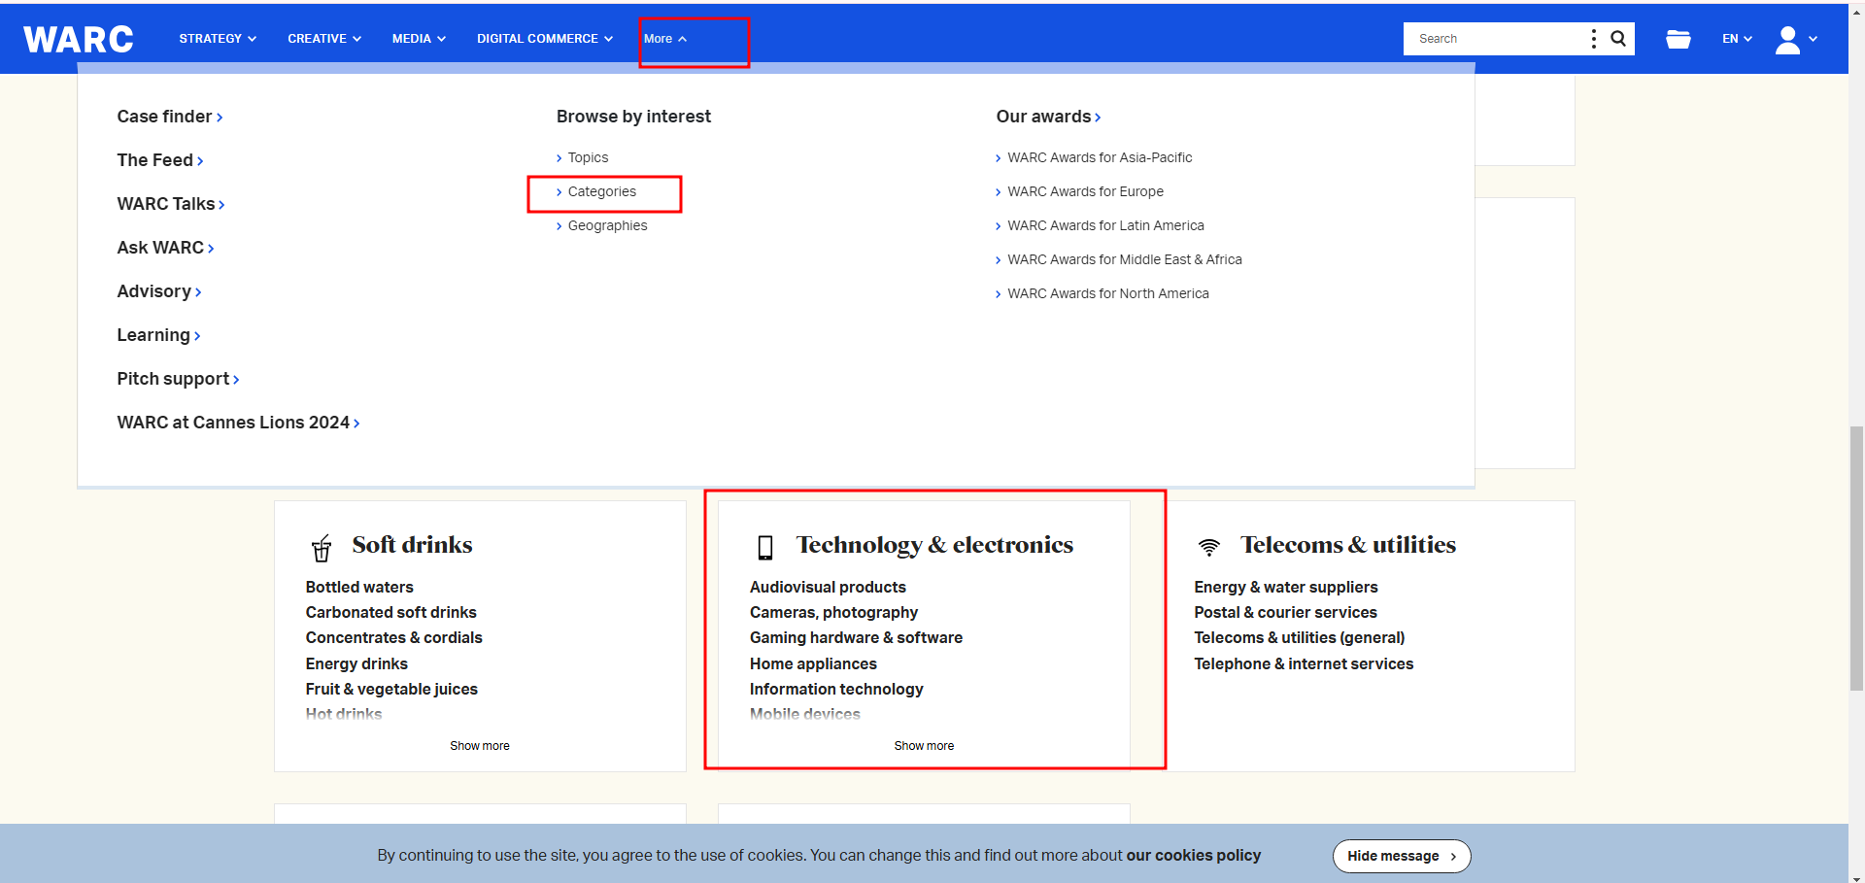Show more Technology & electronics categories
The width and height of the screenshot is (1865, 883).
(924, 746)
